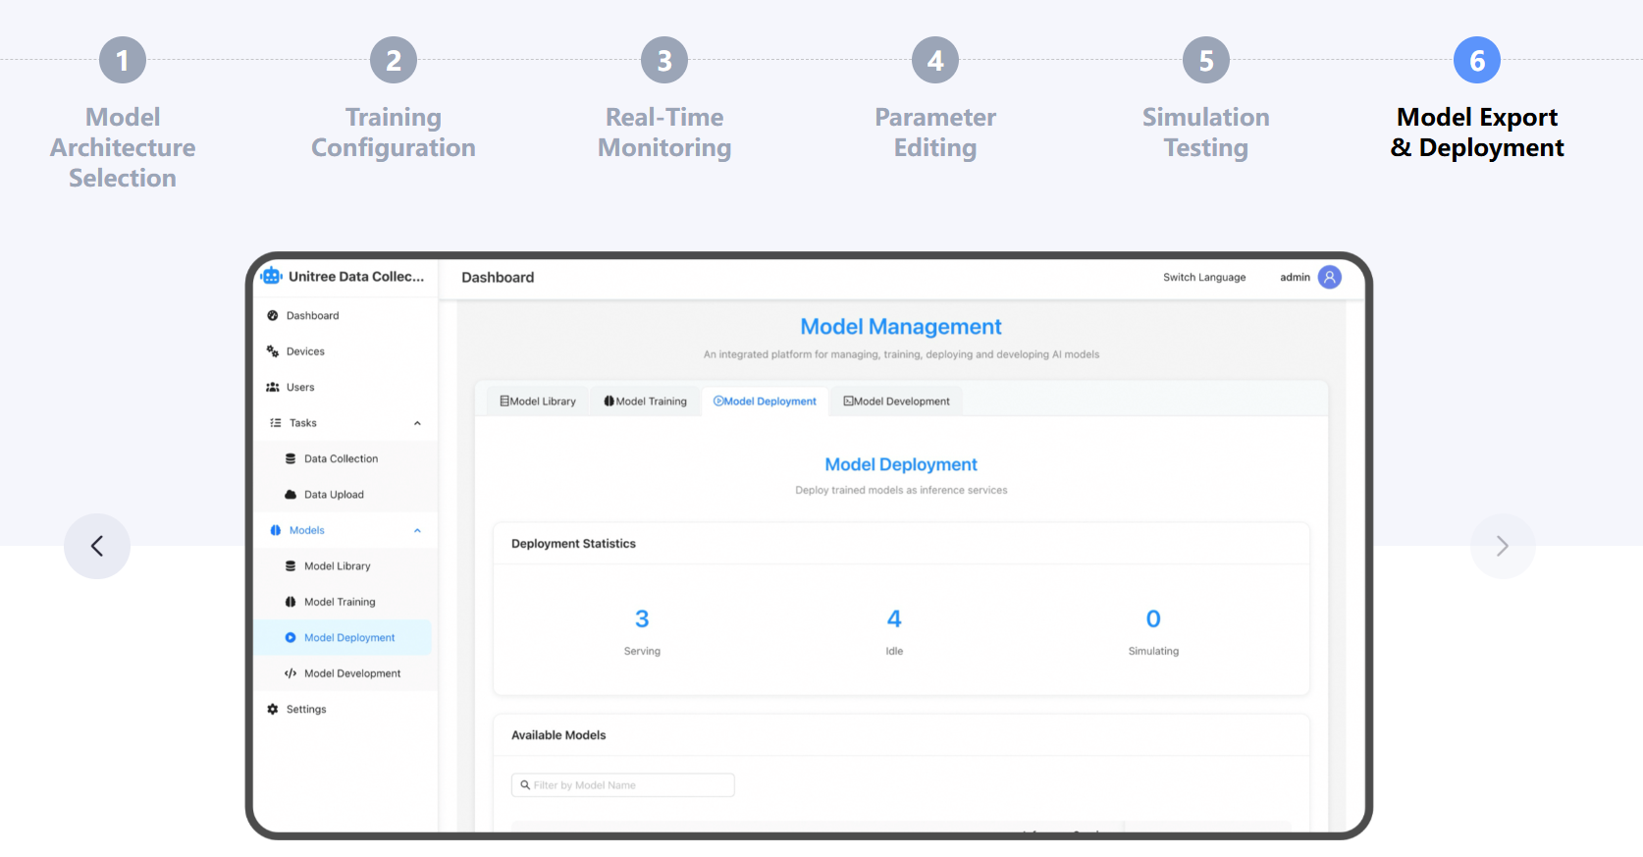
Task: Switch to the Model Training tab
Action: pos(646,402)
